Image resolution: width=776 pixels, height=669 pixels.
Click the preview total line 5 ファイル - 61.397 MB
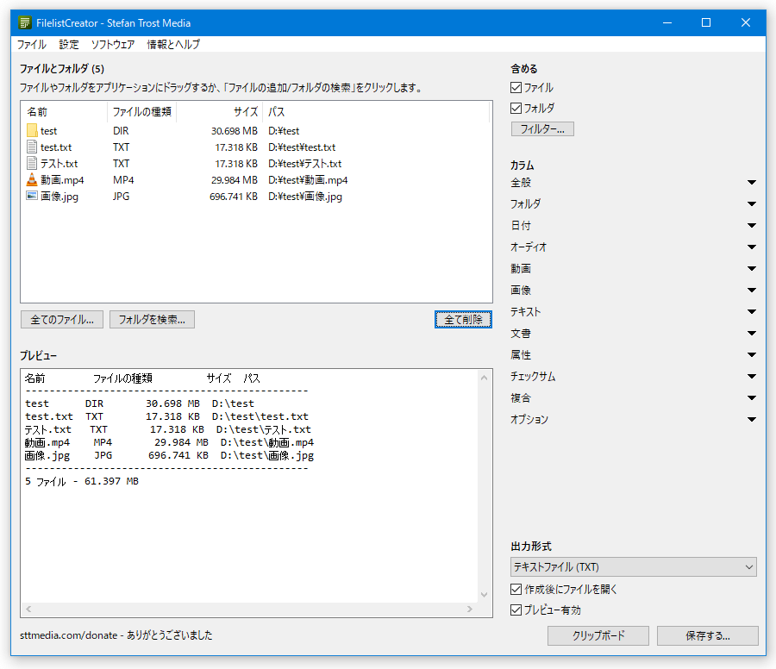tap(82, 481)
